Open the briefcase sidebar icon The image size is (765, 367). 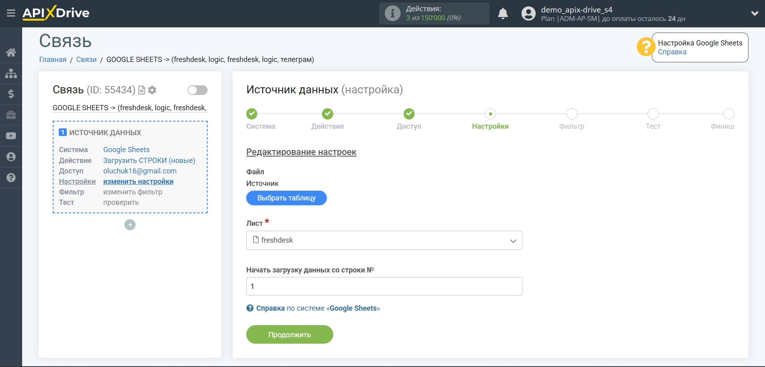(11, 115)
